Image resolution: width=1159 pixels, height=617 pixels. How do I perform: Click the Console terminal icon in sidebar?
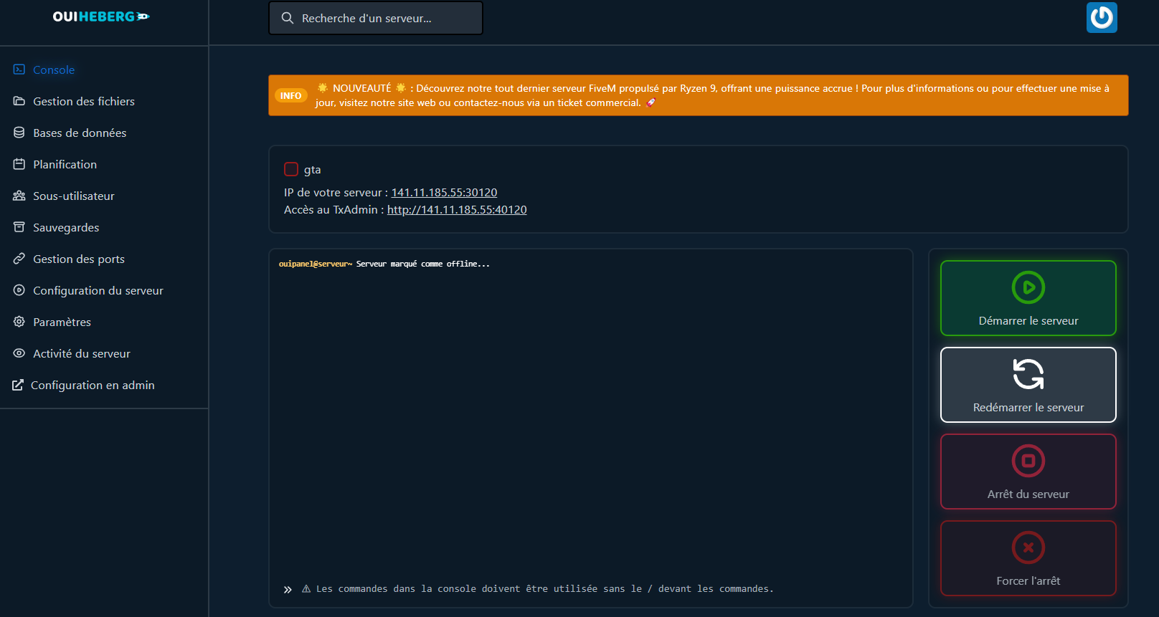coord(19,70)
